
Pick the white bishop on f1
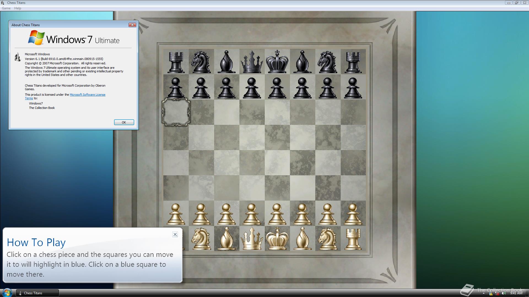pyautogui.click(x=302, y=239)
